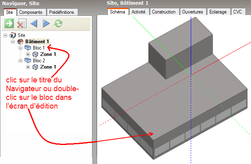
Task: Click the Bloc 2 cube icon
Action: coord(28,61)
